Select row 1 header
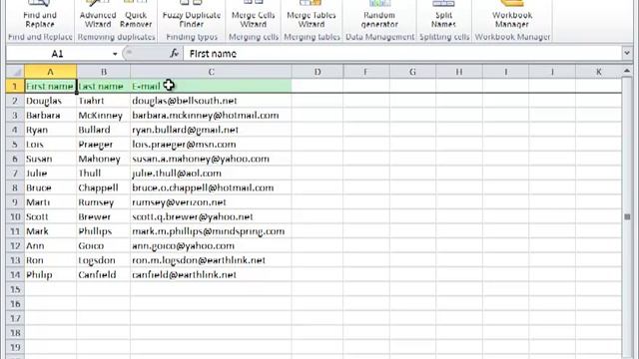 click(15, 86)
